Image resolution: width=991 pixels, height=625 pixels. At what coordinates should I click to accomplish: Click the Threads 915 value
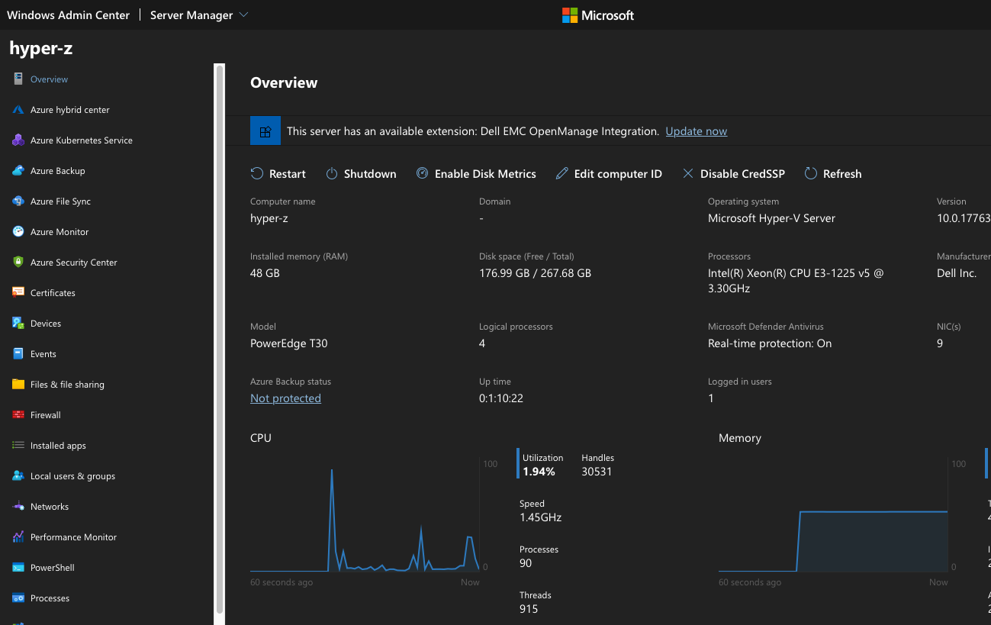[529, 609]
